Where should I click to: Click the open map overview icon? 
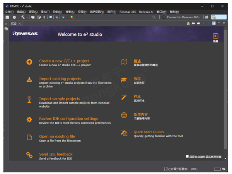[x=124, y=62]
